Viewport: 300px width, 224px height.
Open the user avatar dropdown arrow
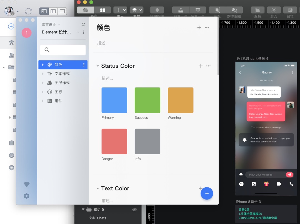pyautogui.click(x=17, y=11)
